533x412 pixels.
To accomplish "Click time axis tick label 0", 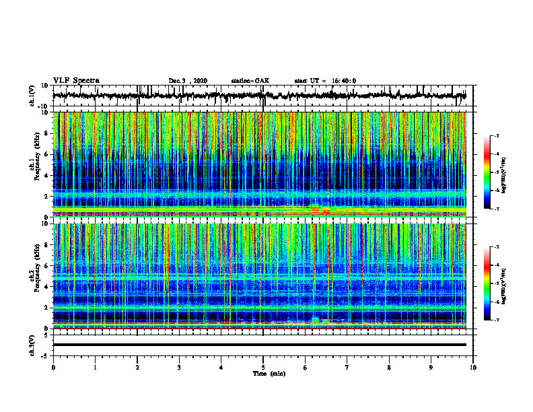I will [x=53, y=368].
